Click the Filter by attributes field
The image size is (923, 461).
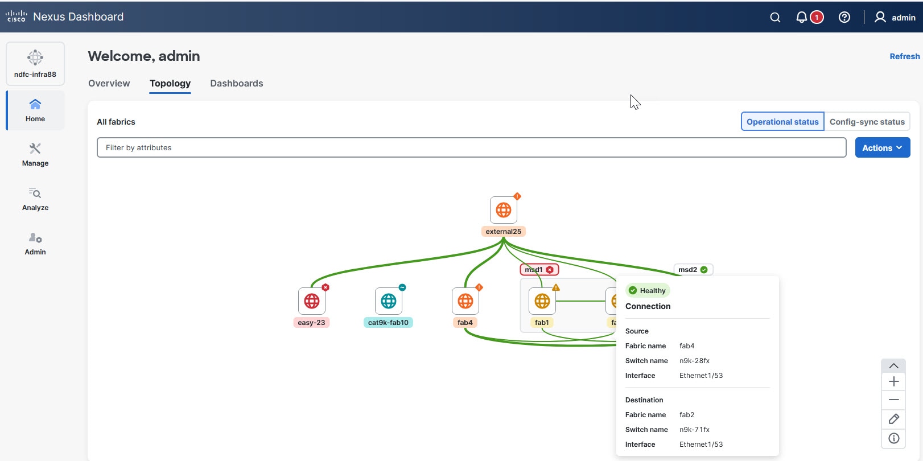471,147
